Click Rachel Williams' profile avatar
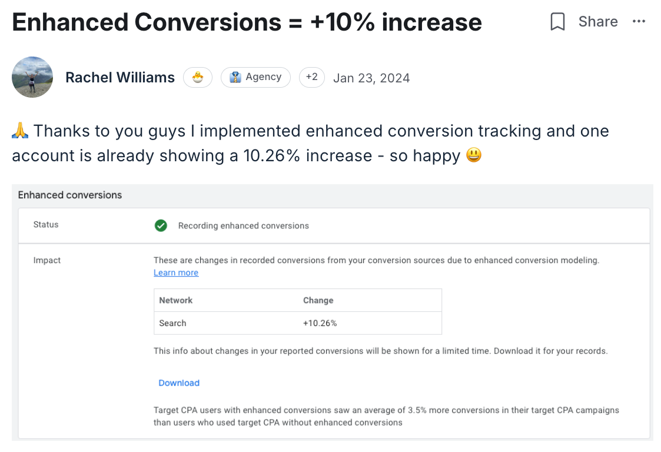This screenshot has width=661, height=452. (x=32, y=77)
